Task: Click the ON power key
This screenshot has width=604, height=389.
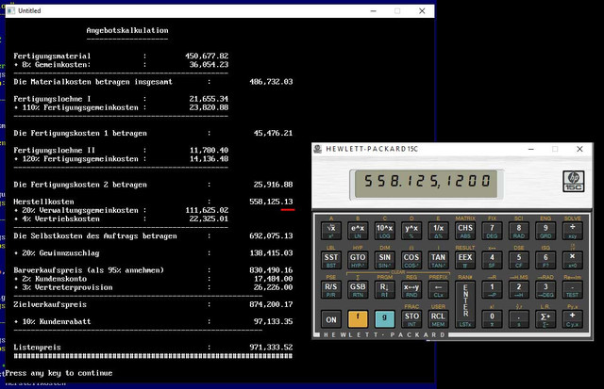Action: tap(331, 319)
